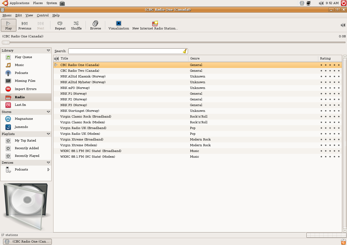The image size is (347, 245).
Task: Select NRK Alltid Klassisk (Norway) station
Action: pyautogui.click(x=198, y=76)
